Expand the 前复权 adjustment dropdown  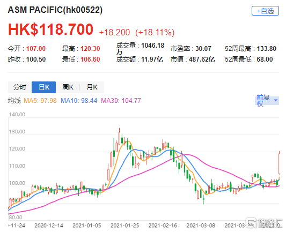coord(267,101)
